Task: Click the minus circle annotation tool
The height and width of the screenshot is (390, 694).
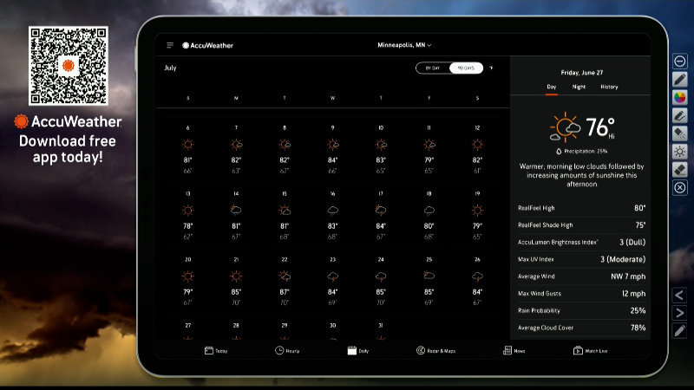Action: pyautogui.click(x=680, y=61)
